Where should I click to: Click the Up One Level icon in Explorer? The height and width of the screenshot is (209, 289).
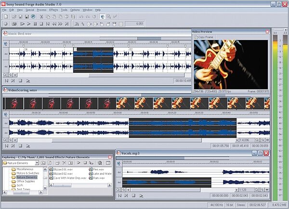[x=43, y=163]
